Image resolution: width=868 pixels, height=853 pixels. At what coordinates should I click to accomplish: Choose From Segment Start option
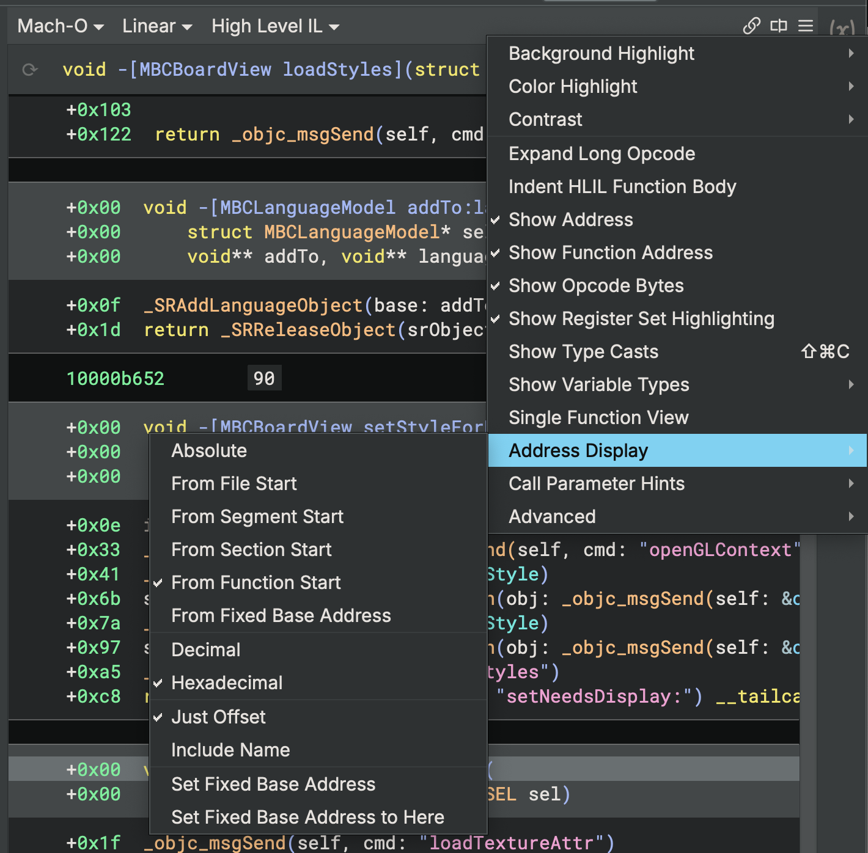pyautogui.click(x=318, y=517)
